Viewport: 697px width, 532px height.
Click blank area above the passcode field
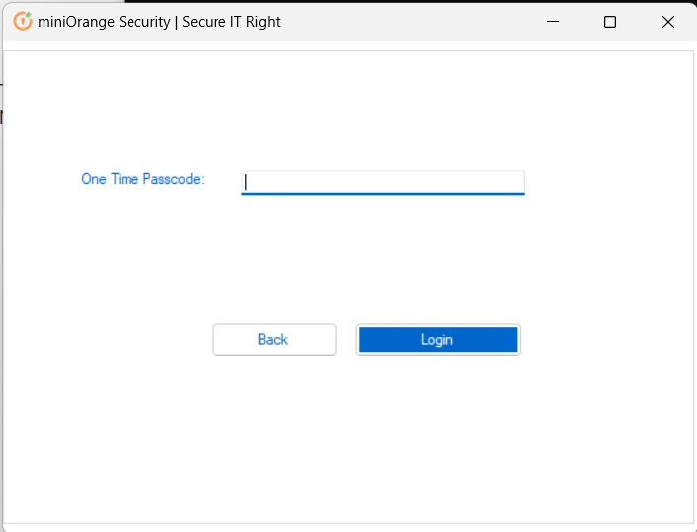(383, 111)
